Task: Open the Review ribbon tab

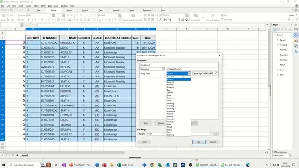Action: pos(116,10)
